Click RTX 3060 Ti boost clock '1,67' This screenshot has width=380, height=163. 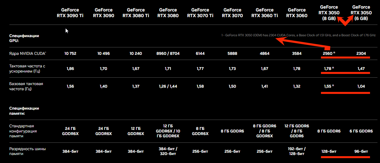pos(265,69)
